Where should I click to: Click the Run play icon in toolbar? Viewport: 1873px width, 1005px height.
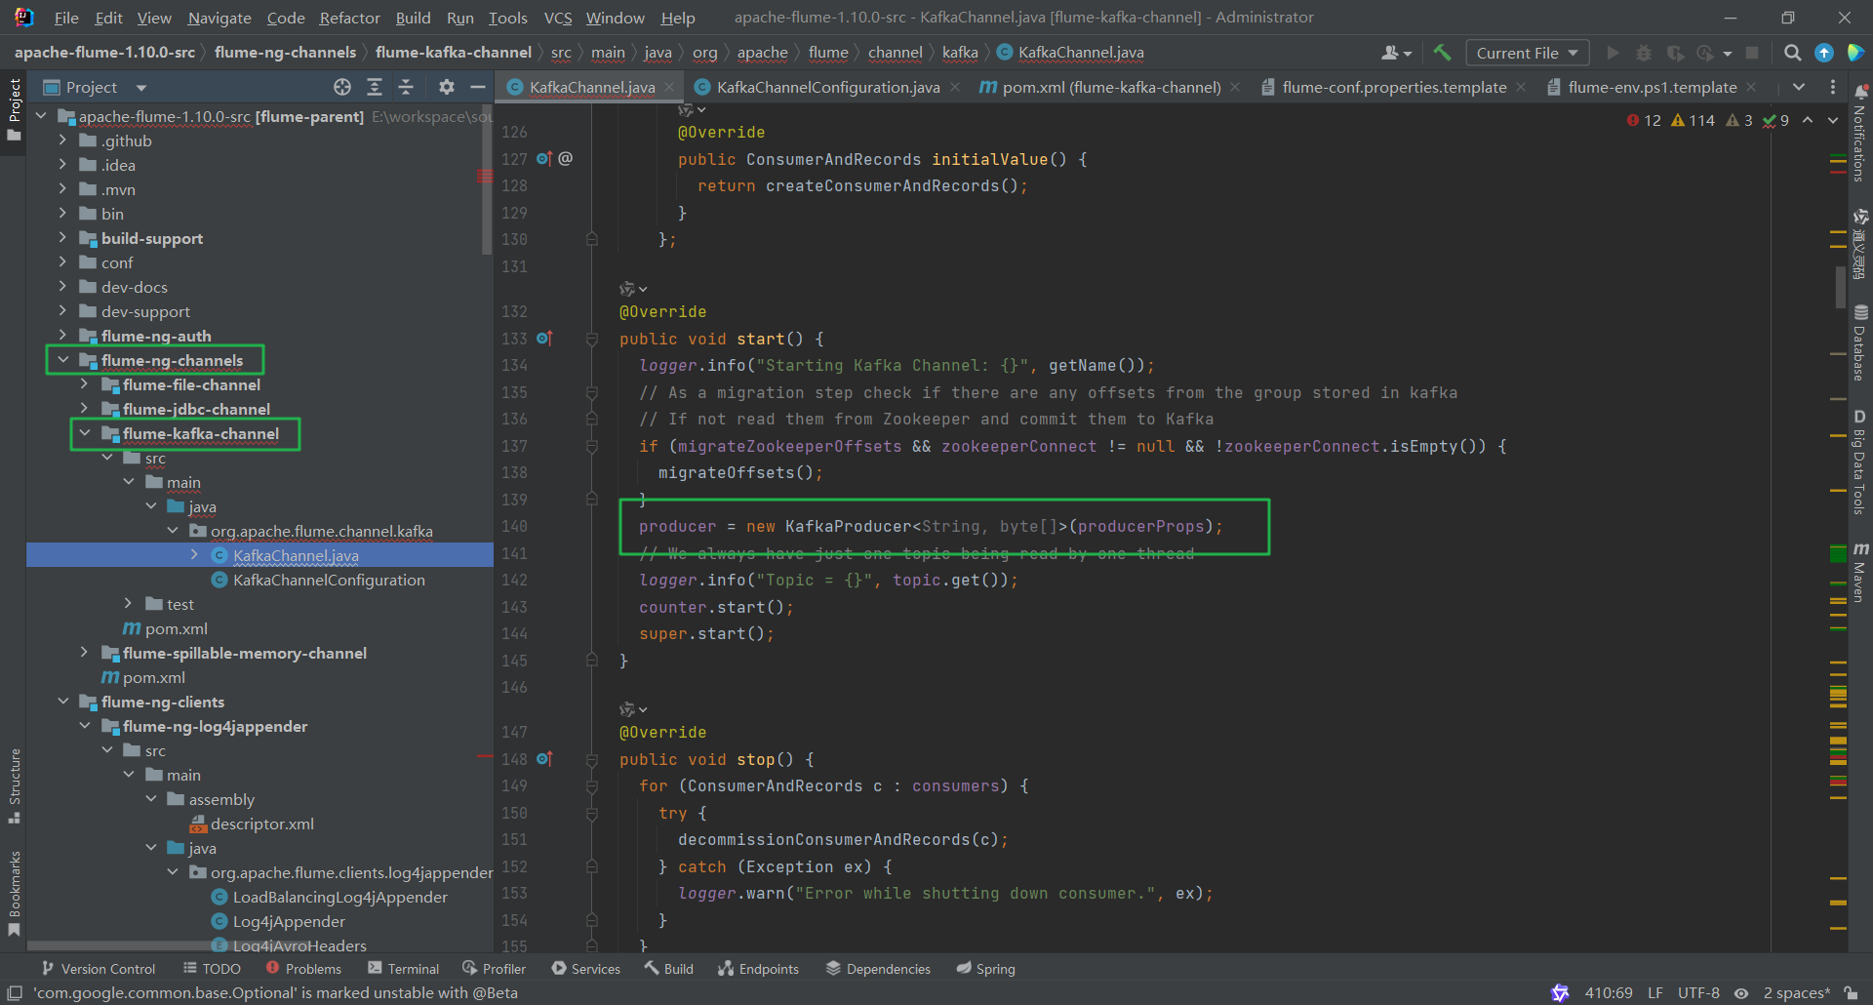(x=1613, y=53)
